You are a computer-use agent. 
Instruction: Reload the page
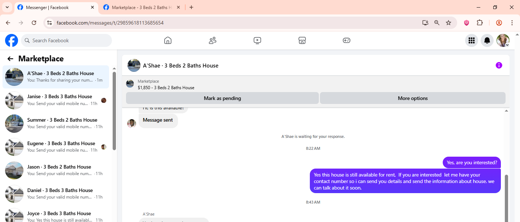[x=34, y=23]
